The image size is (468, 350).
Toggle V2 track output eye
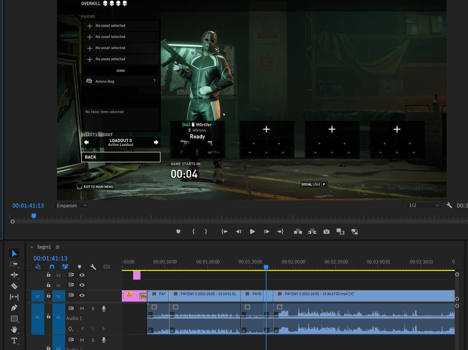(82, 285)
